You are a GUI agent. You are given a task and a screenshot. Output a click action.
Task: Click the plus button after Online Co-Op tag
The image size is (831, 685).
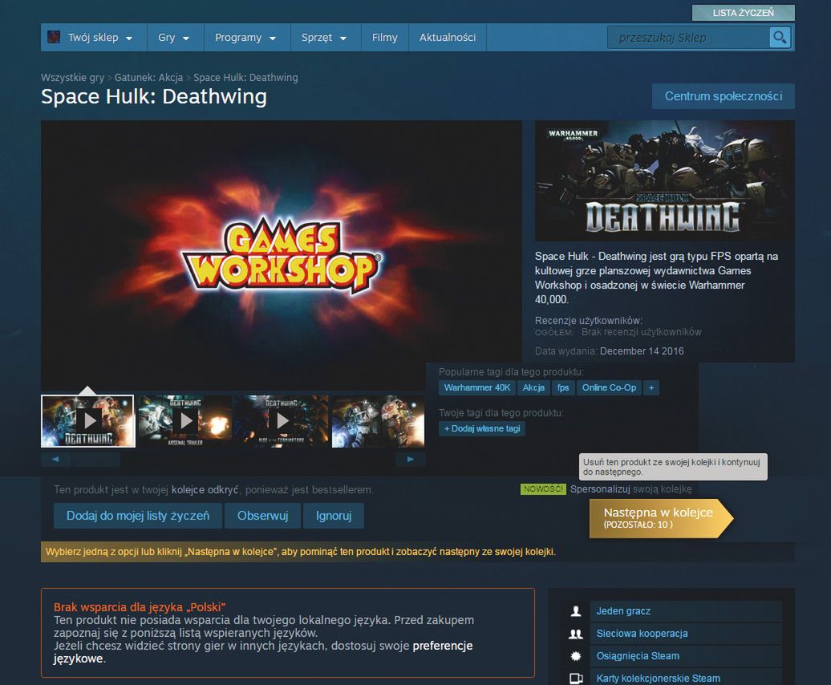(x=651, y=387)
